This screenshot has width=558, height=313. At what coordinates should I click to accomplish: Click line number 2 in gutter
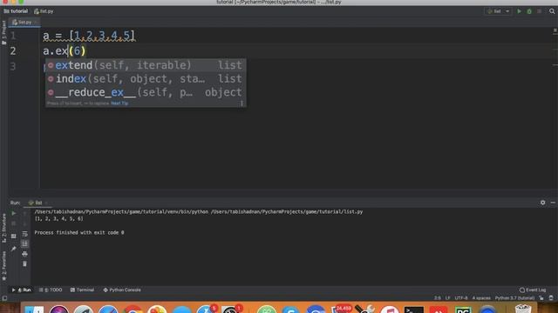(13, 50)
